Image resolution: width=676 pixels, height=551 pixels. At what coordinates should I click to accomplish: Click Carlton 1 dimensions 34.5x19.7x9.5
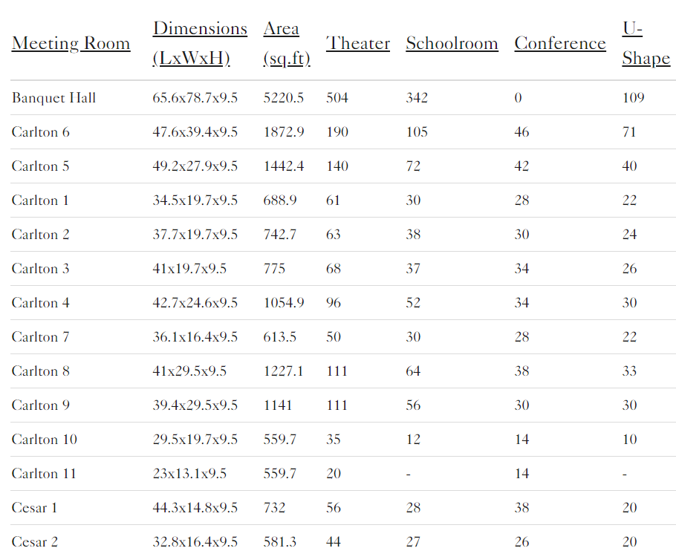pos(195,200)
